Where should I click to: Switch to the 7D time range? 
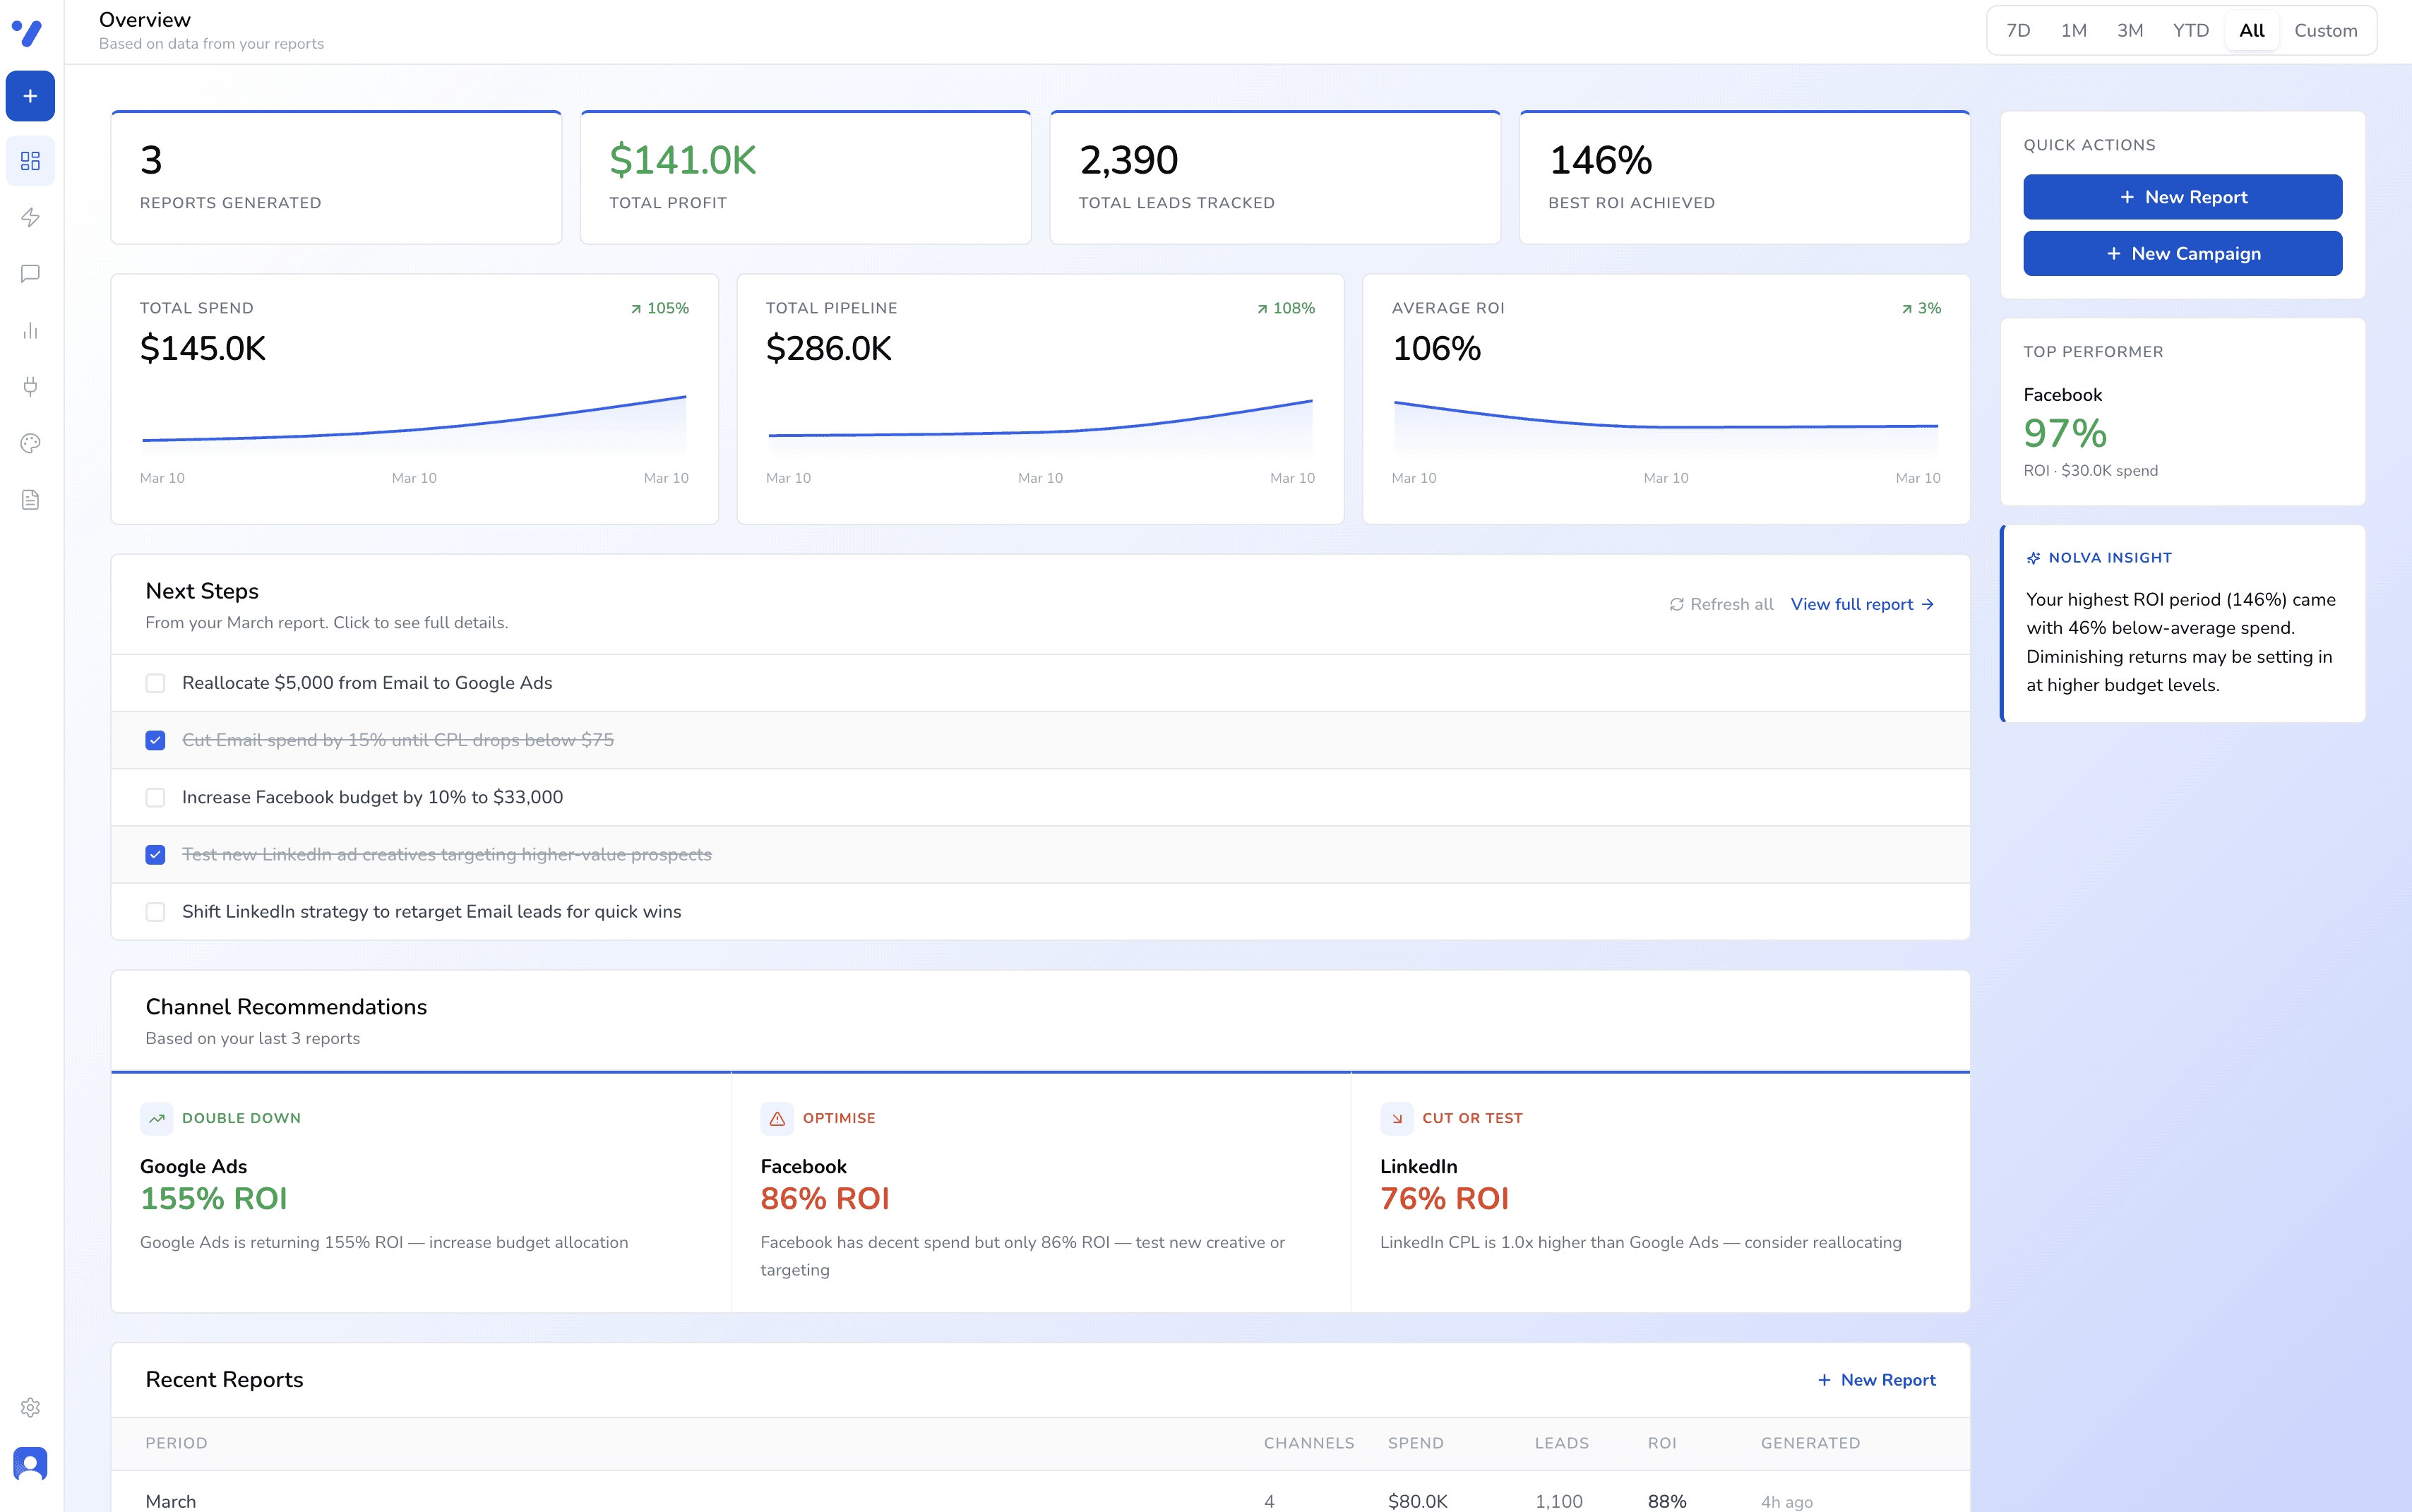point(2019,30)
